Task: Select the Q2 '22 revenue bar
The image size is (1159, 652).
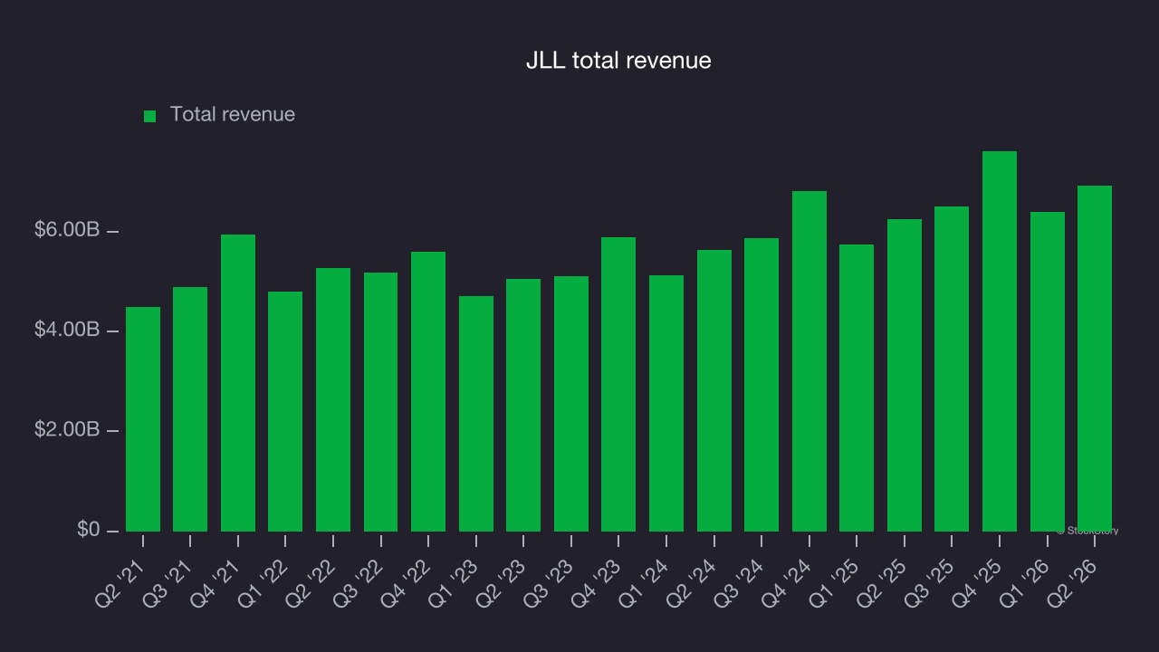Action: [x=333, y=399]
